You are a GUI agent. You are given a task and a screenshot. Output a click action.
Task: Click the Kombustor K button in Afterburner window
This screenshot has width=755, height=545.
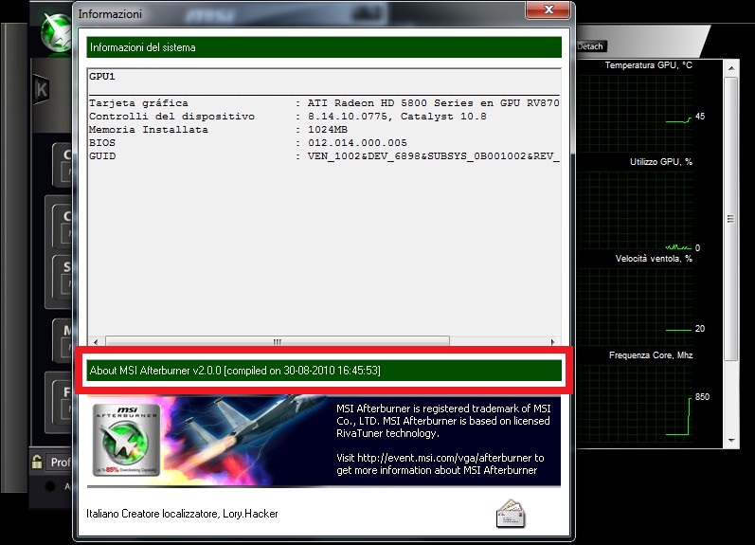coord(42,89)
